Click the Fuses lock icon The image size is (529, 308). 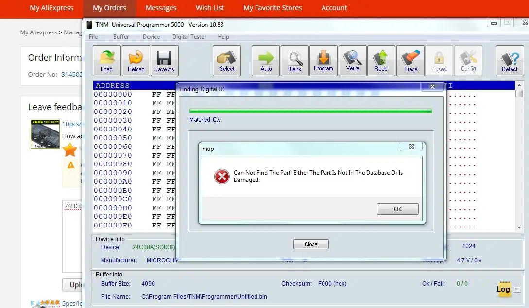[439, 61]
